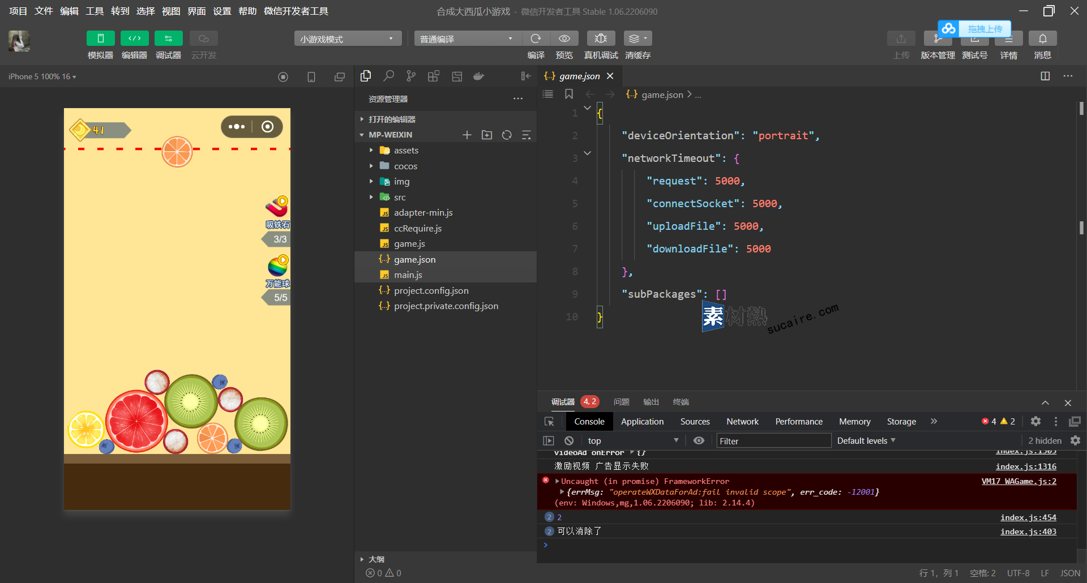The width and height of the screenshot is (1087, 583).
Task: Switch to the Application tab
Action: click(642, 422)
